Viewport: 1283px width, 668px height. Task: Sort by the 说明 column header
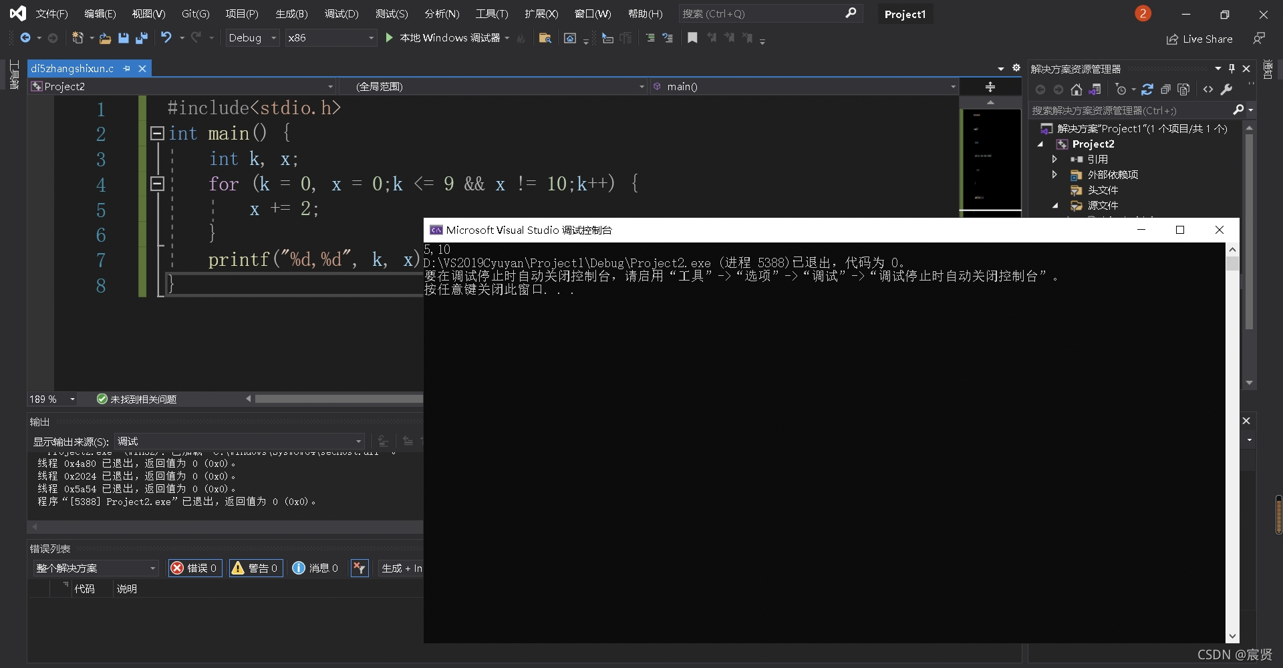click(126, 589)
